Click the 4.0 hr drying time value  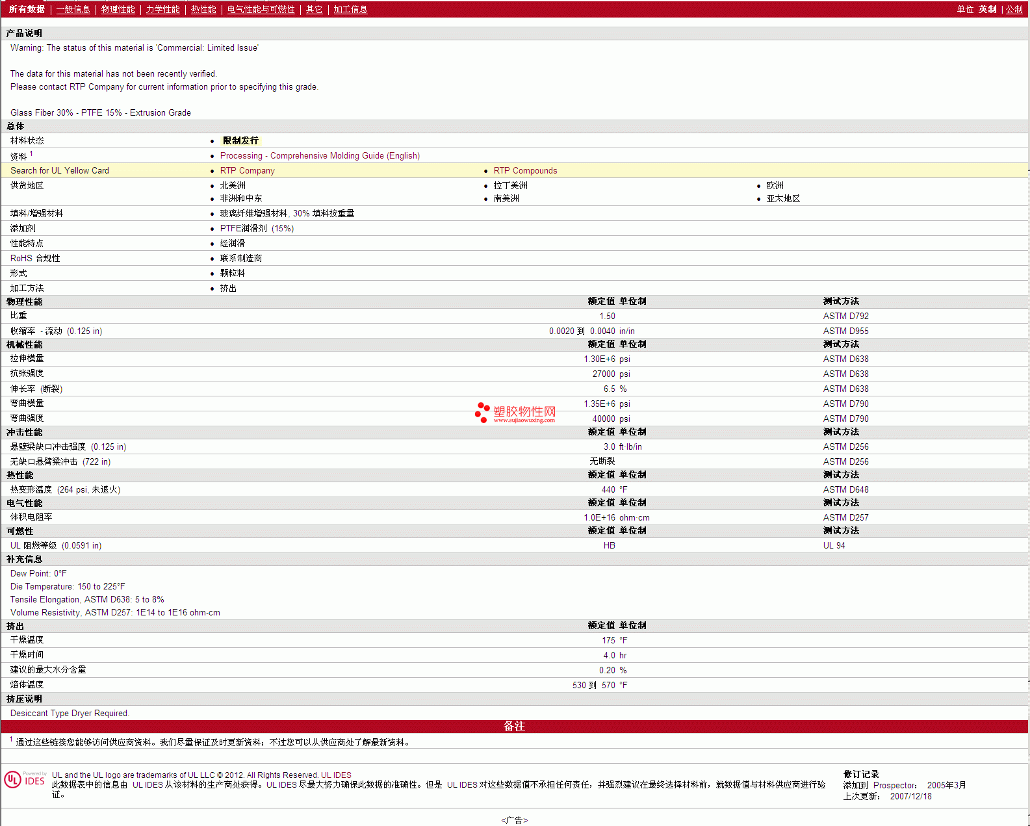(x=615, y=655)
